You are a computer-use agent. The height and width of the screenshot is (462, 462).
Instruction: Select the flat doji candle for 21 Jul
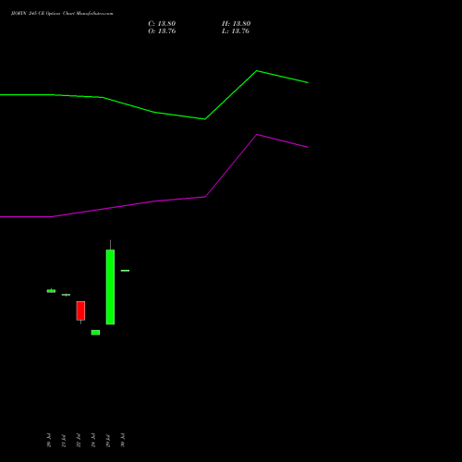66,295
